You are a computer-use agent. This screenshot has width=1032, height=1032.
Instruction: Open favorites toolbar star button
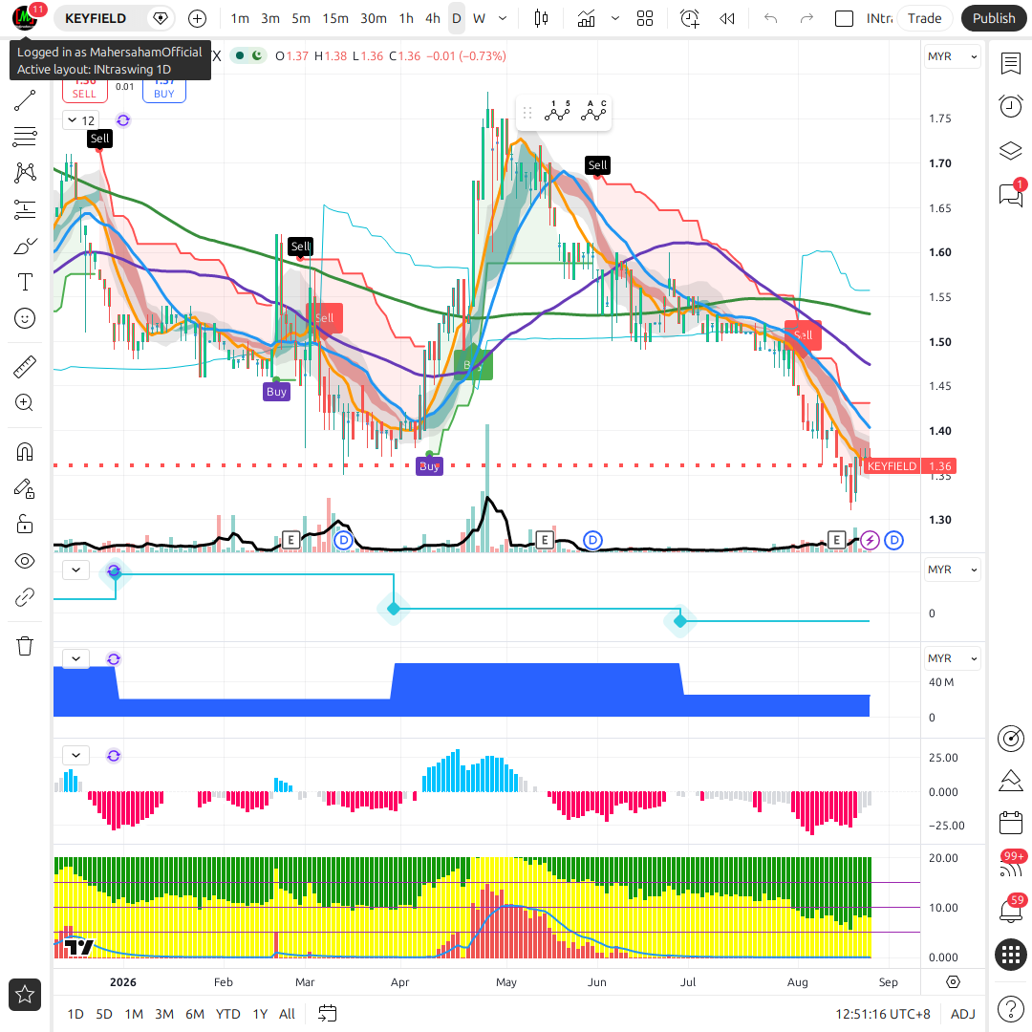click(x=25, y=995)
